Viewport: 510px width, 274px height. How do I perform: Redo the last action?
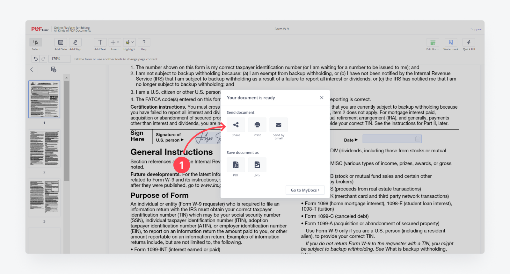pos(43,59)
